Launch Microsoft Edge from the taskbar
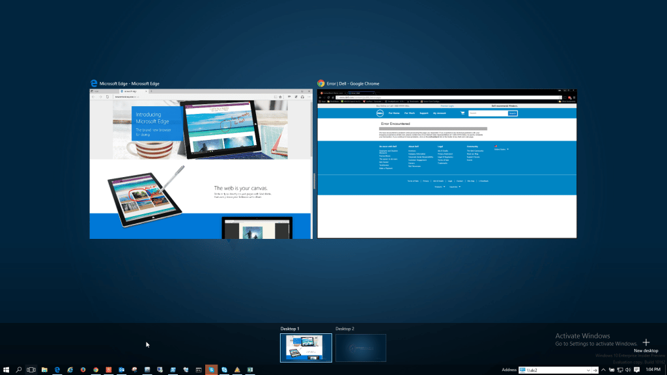The image size is (667, 375). coord(57,370)
